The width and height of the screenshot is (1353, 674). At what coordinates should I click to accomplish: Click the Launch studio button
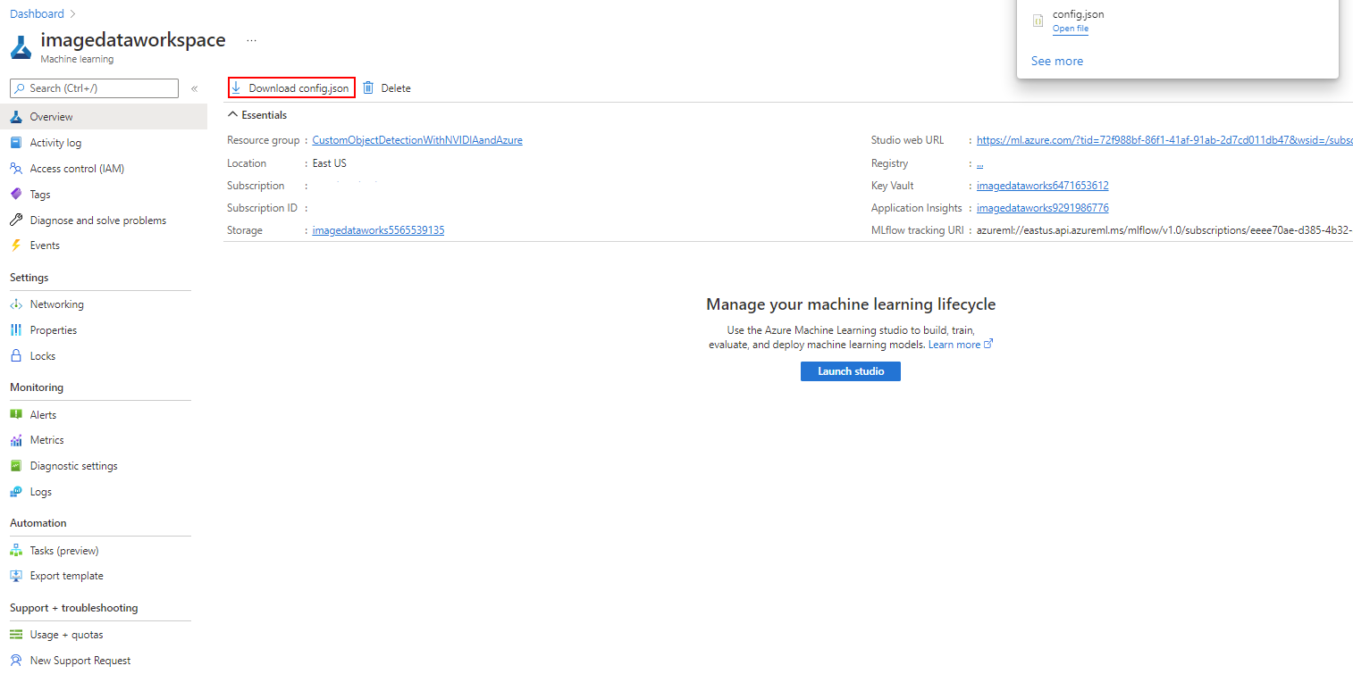point(851,371)
